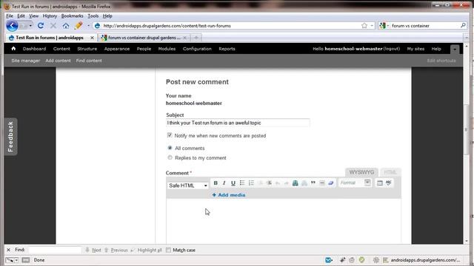Switch to the WYSIWYG editor tab
The image size is (474, 266).
click(361, 172)
